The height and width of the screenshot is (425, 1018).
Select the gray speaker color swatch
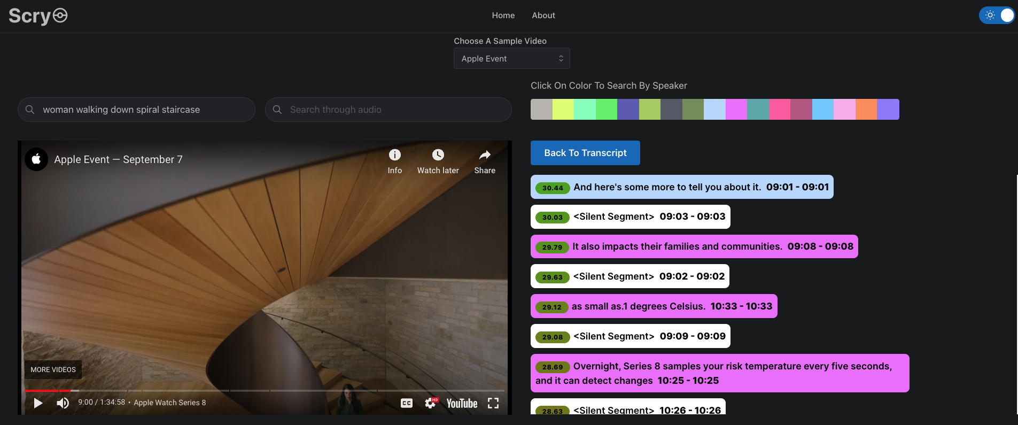pyautogui.click(x=541, y=109)
